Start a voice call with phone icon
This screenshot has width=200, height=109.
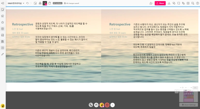pyautogui.click(x=91, y=105)
